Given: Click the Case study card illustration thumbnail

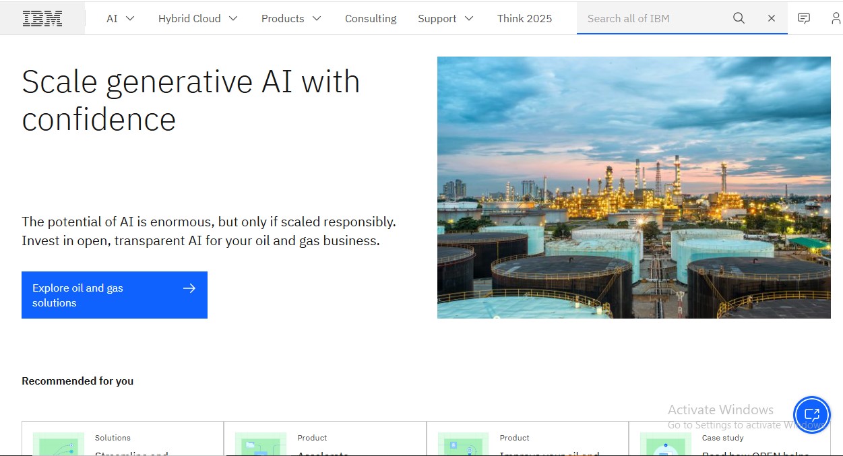Looking at the screenshot, I should point(666,444).
